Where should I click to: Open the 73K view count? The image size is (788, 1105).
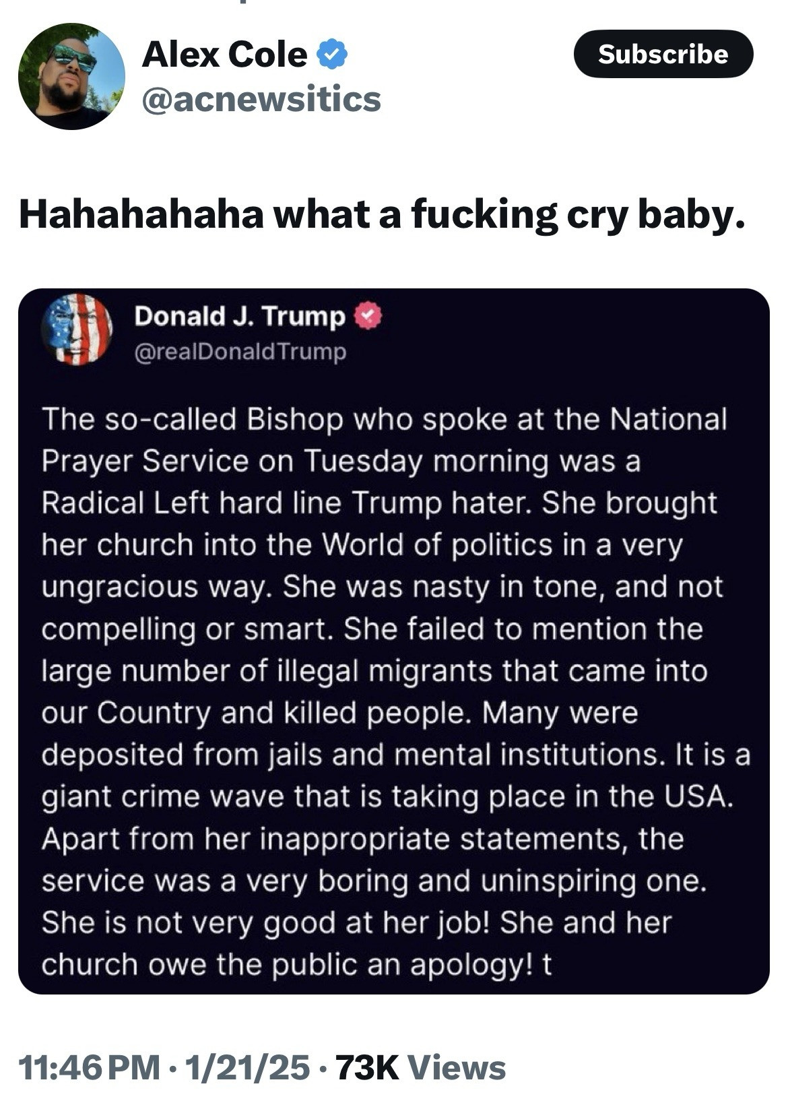pos(366,1068)
